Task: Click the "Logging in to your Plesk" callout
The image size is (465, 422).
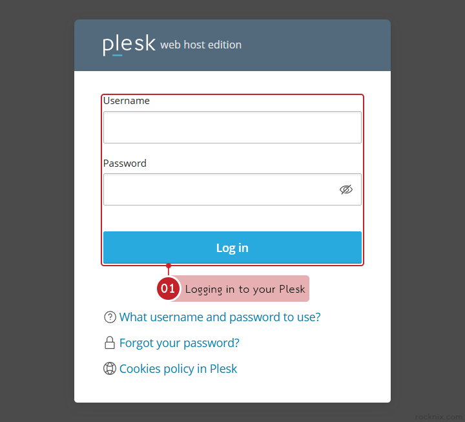Action: click(x=245, y=289)
